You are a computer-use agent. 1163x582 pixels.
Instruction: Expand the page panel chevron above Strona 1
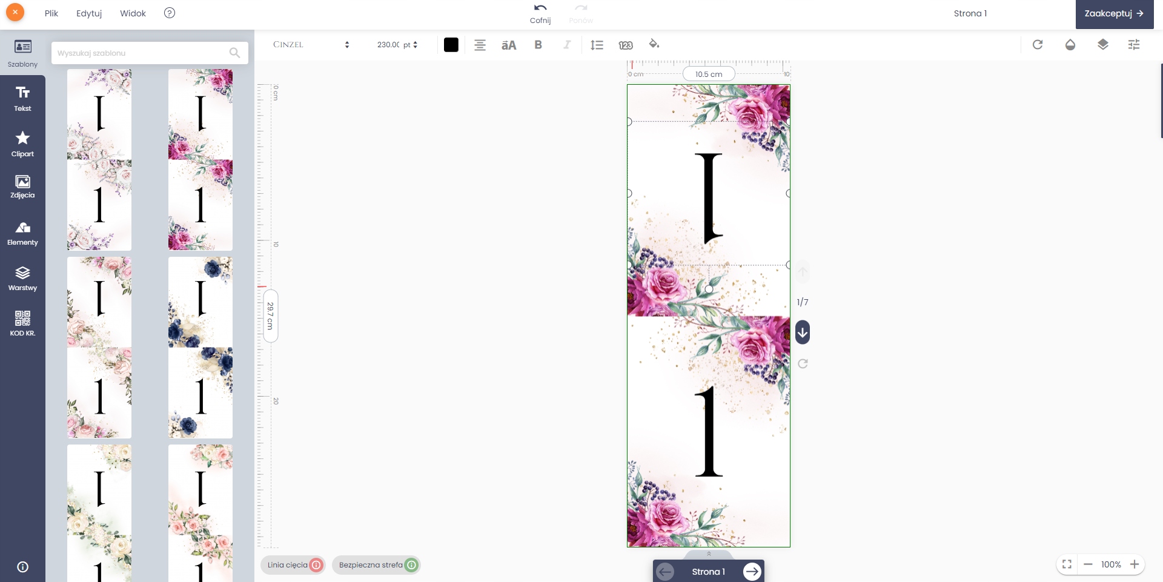pos(709,554)
